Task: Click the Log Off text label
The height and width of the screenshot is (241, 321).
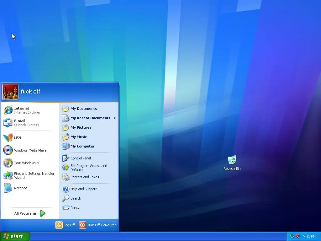Action: click(x=69, y=225)
